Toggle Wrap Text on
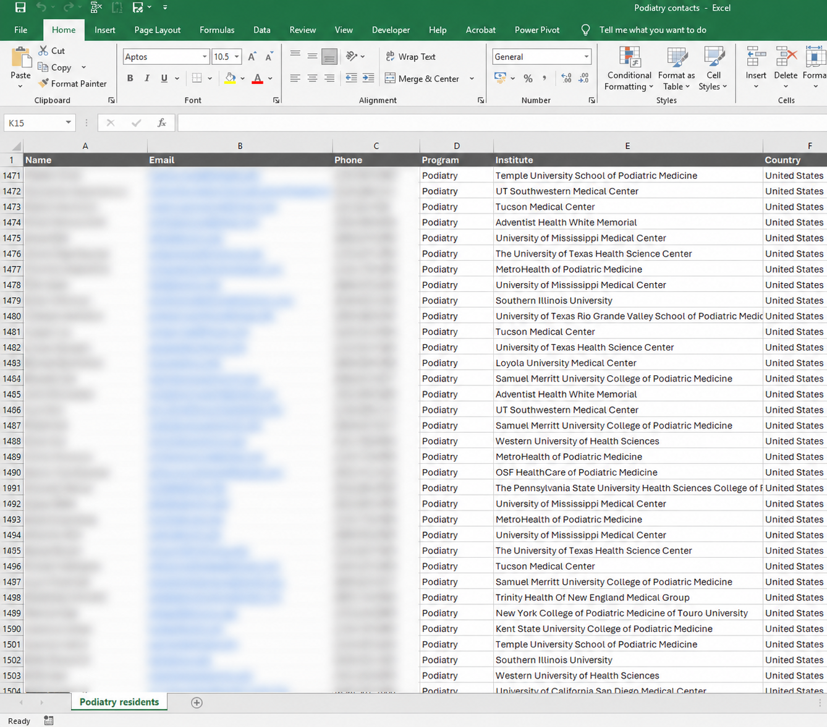The height and width of the screenshot is (727, 827). pos(410,56)
